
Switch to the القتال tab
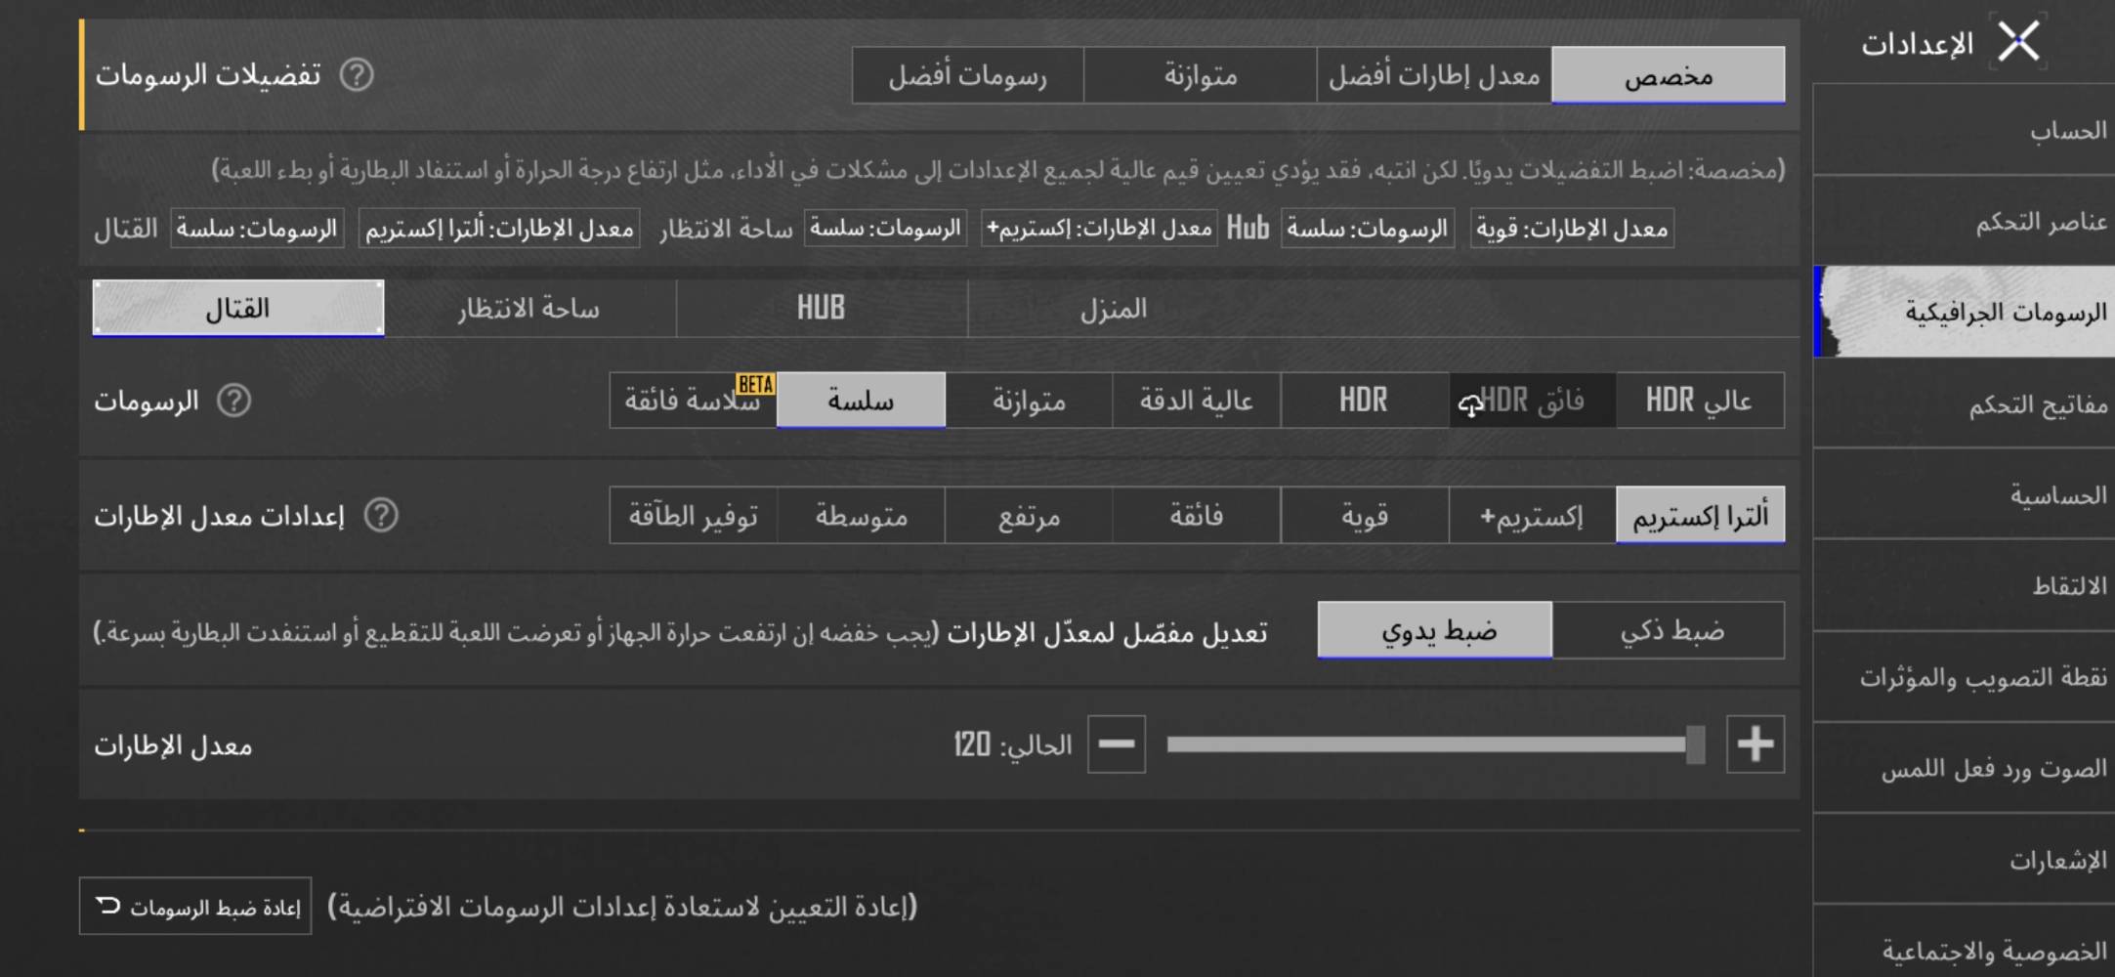click(238, 309)
